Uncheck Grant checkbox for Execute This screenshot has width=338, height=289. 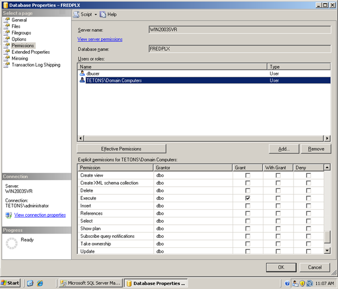(x=247, y=198)
